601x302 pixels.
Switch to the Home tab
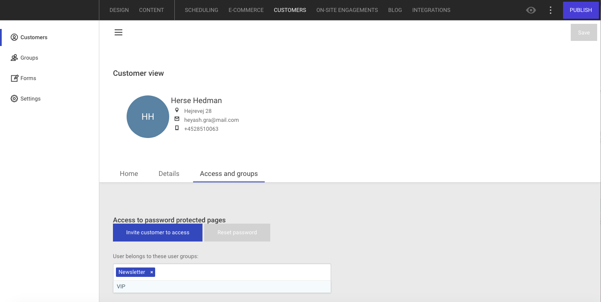pyautogui.click(x=129, y=174)
